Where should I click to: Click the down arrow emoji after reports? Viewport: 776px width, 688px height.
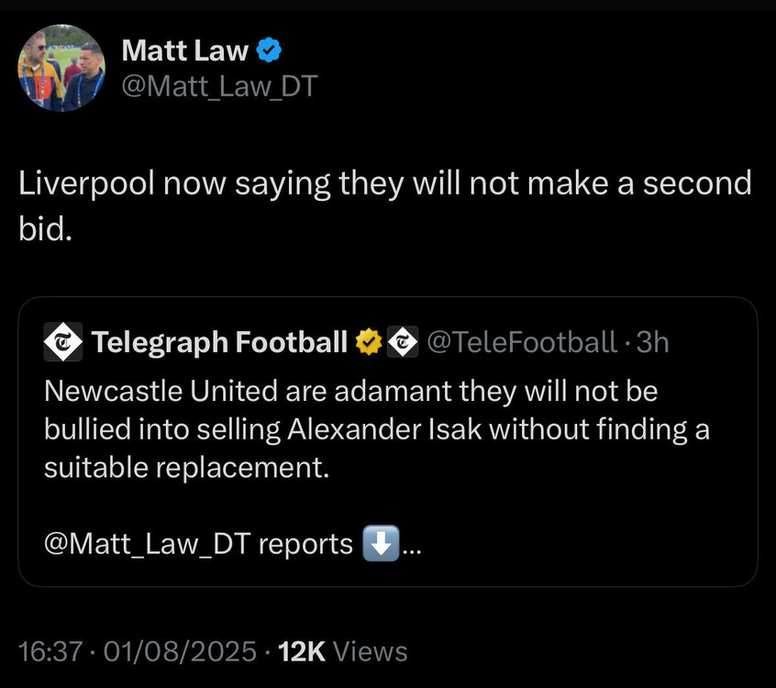[380, 544]
